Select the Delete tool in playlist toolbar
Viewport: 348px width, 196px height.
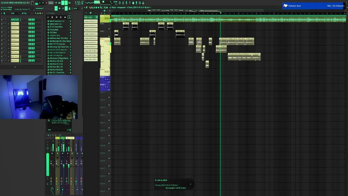[x=94, y=7]
